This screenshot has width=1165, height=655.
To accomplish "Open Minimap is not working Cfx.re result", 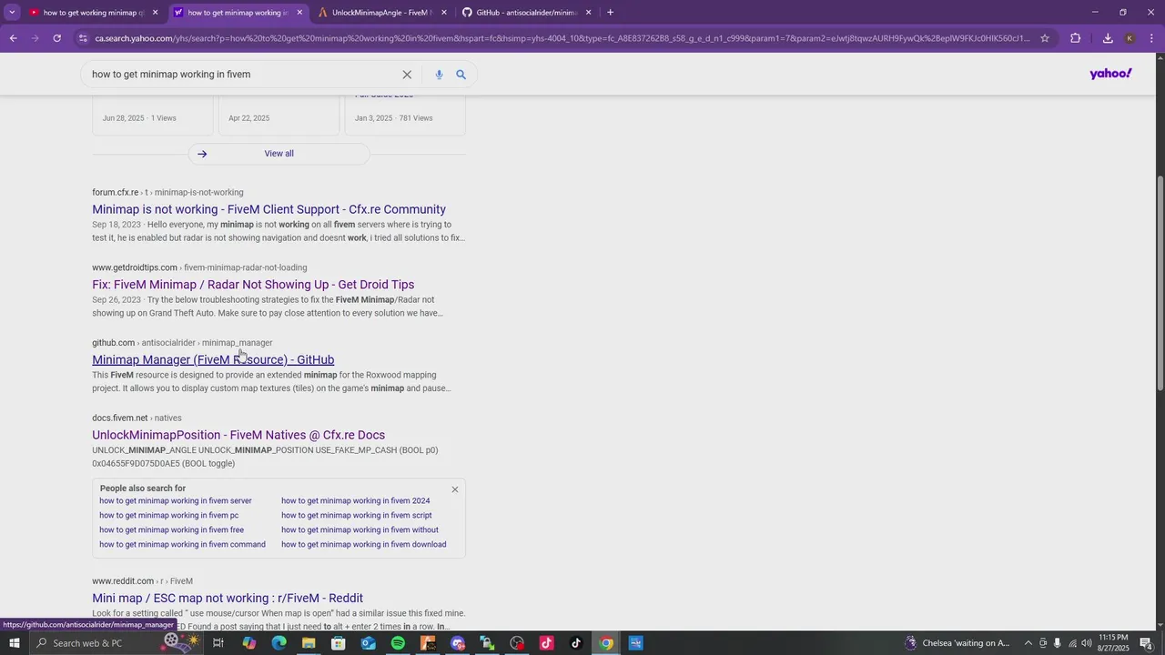I will pos(268,209).
